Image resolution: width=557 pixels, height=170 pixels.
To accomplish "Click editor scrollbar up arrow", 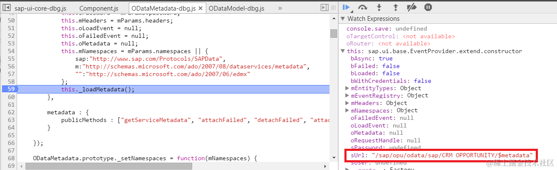I will click(x=334, y=17).
